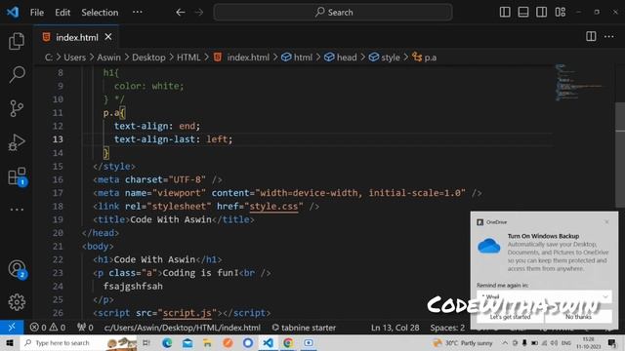Open the Edit menu
This screenshot has width=625, height=351.
tap(62, 13)
